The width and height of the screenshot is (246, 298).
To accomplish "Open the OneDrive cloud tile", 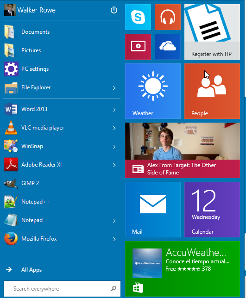I will click(168, 47).
